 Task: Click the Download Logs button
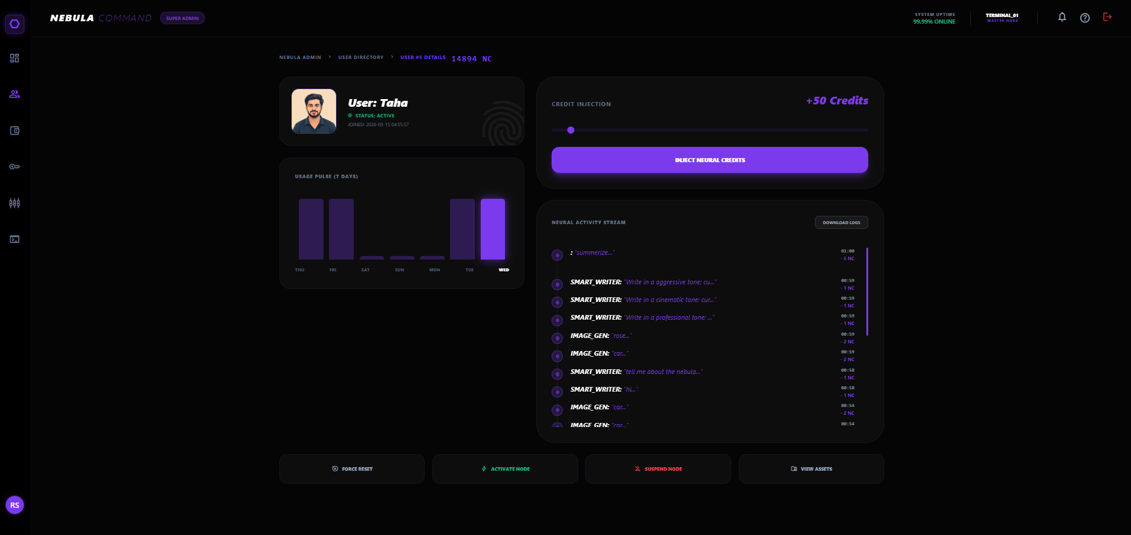point(841,222)
